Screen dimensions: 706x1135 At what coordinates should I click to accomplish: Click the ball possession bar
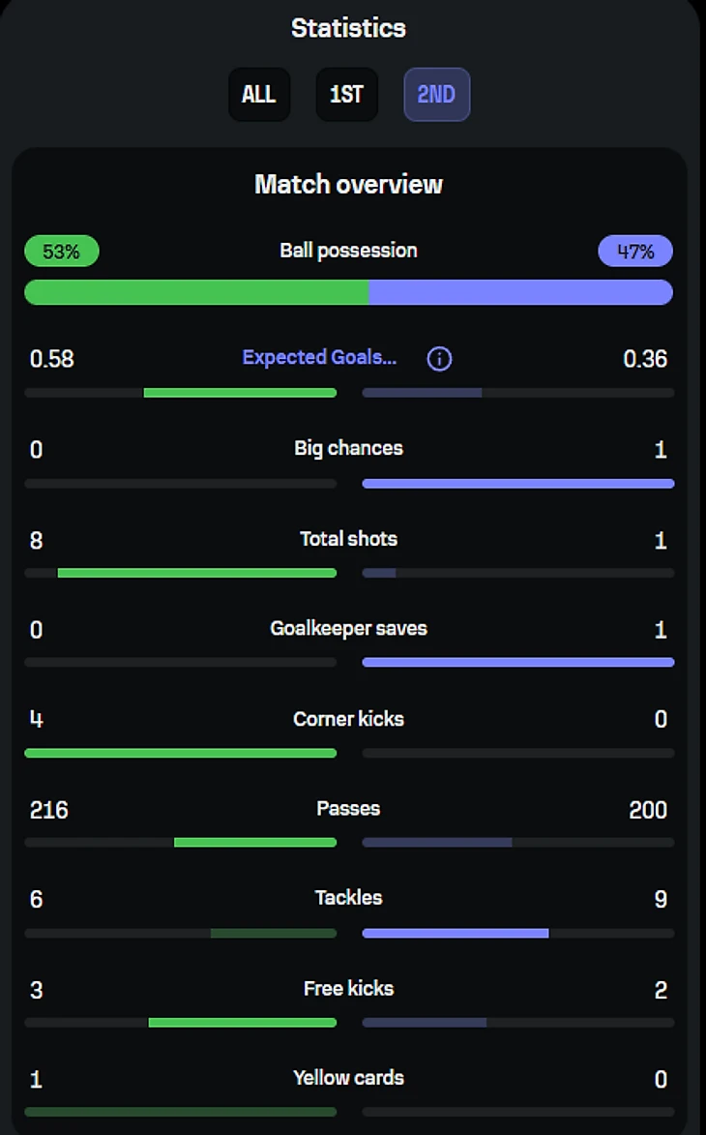tap(348, 292)
